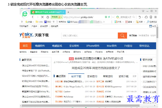Click the undo closed-tab arrow icon
Screen dimensions: 162x108
tap(140, 17)
